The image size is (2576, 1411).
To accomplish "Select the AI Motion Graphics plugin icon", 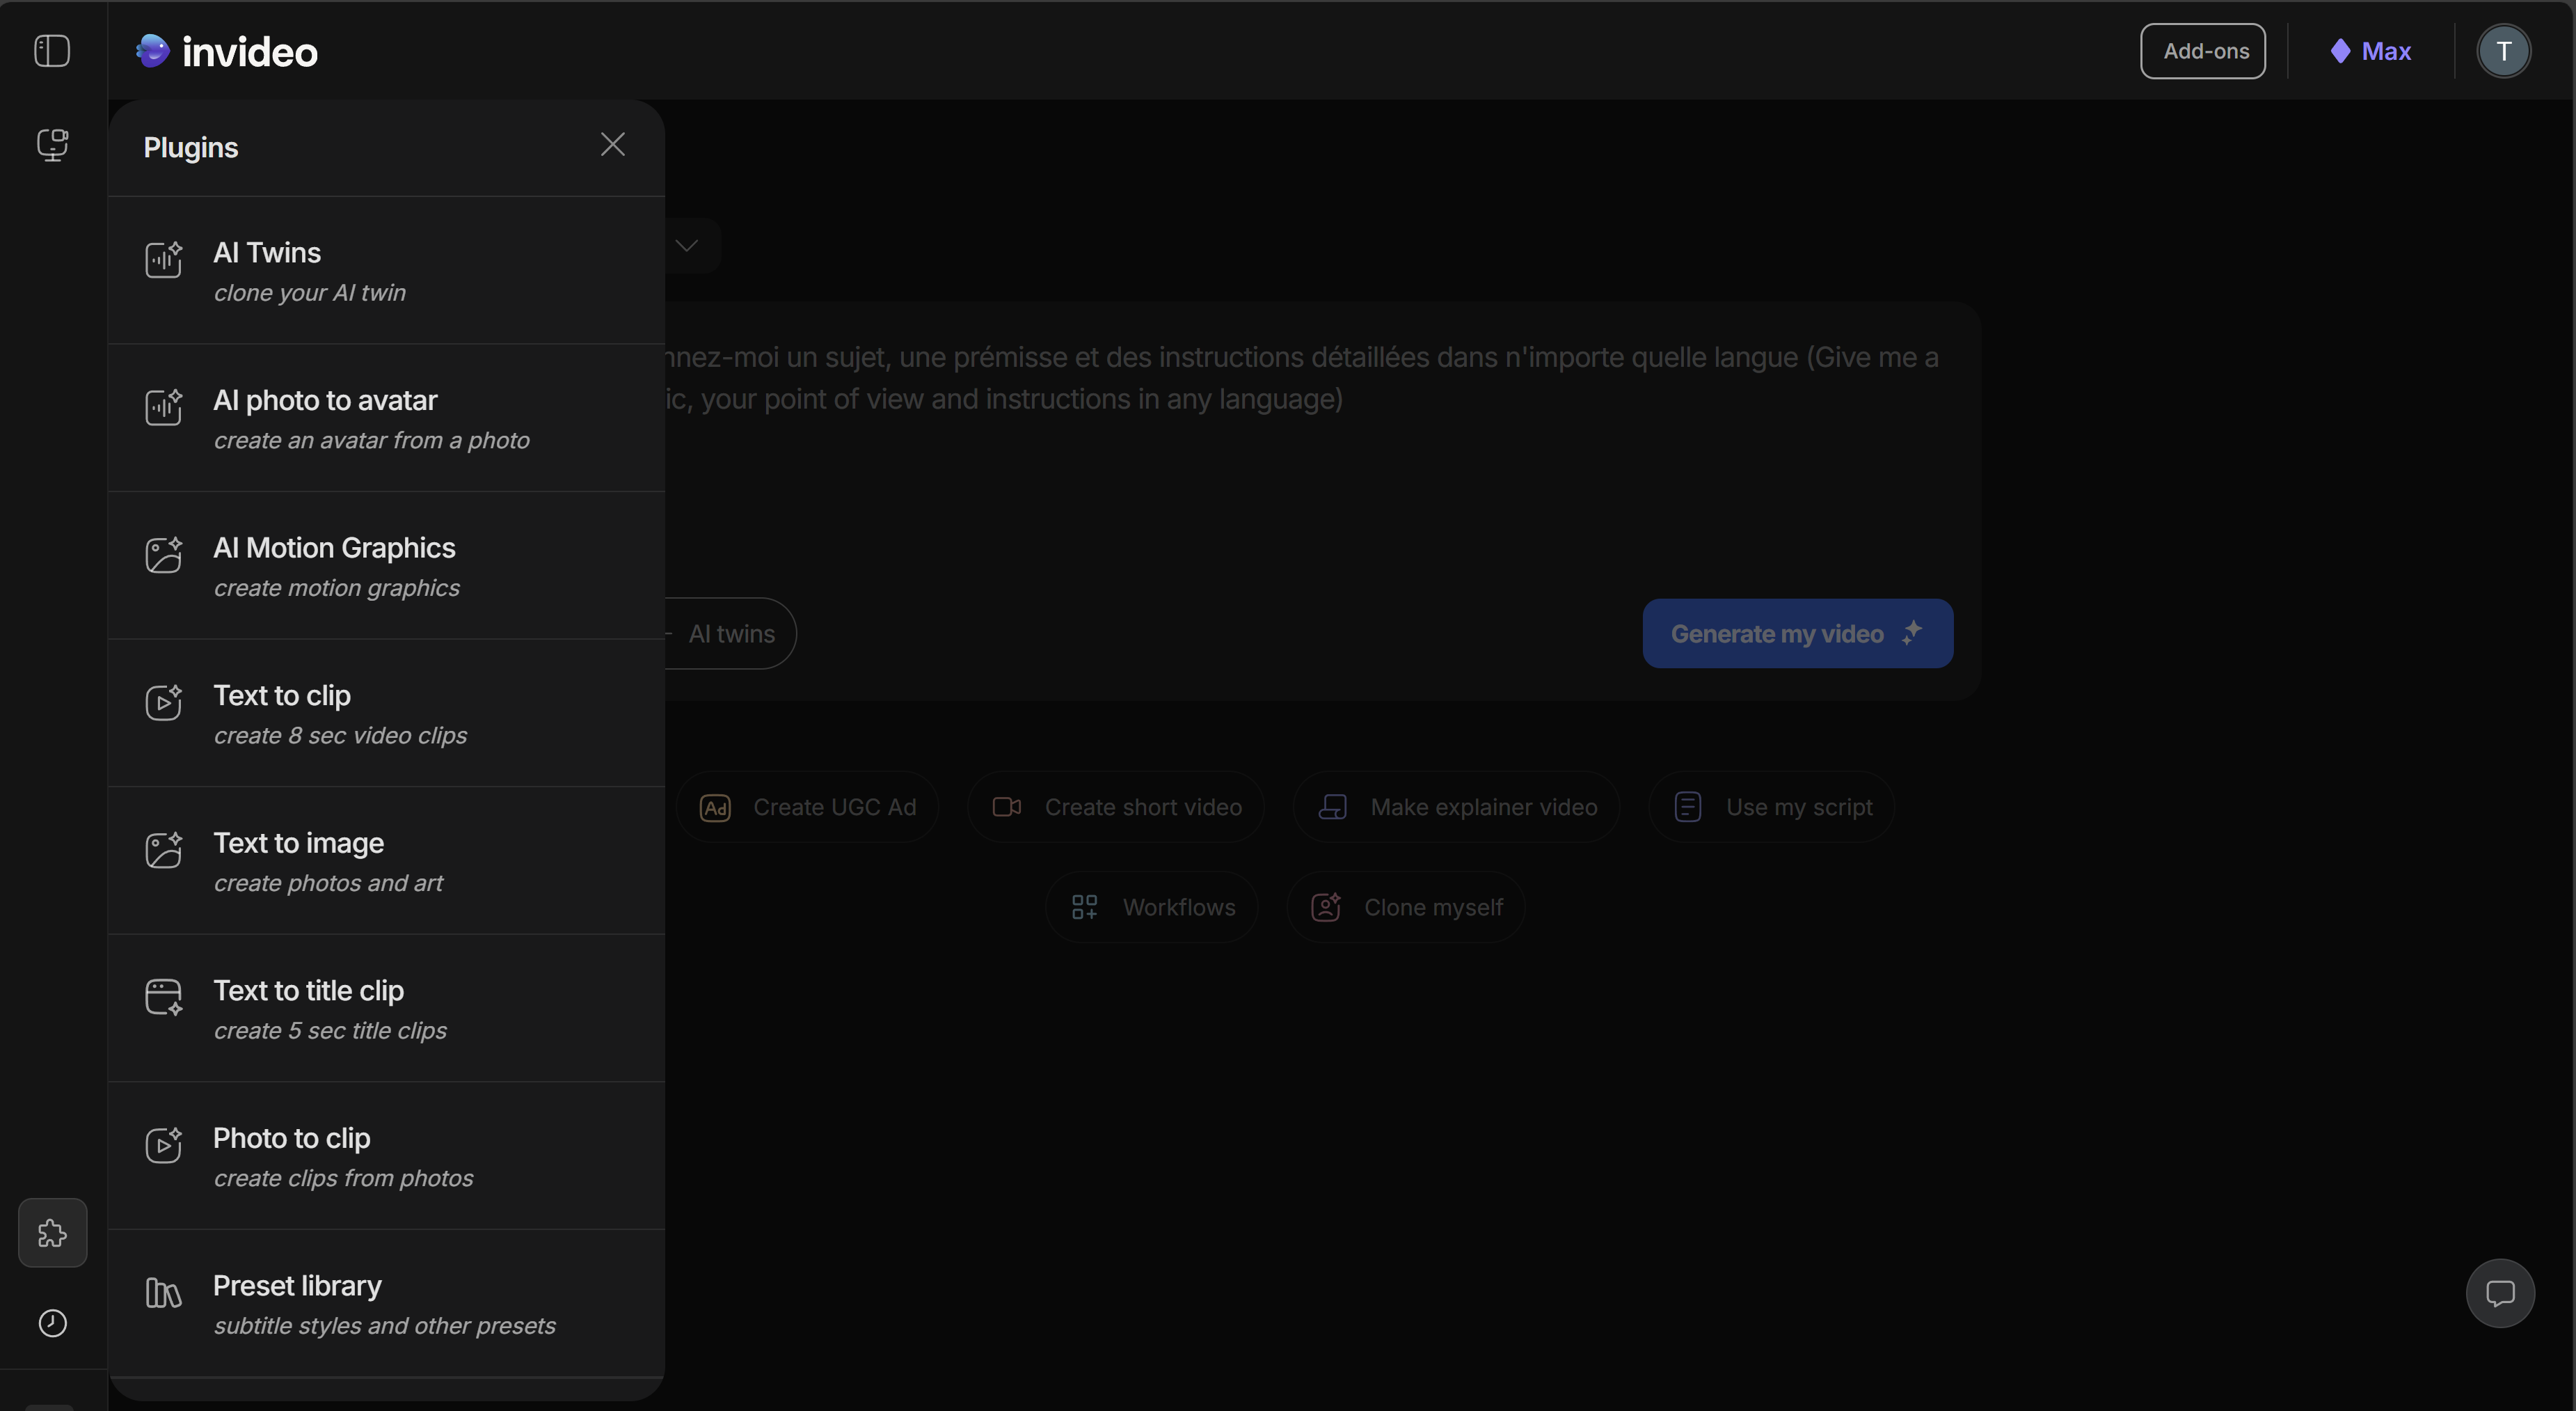I will tap(164, 555).
